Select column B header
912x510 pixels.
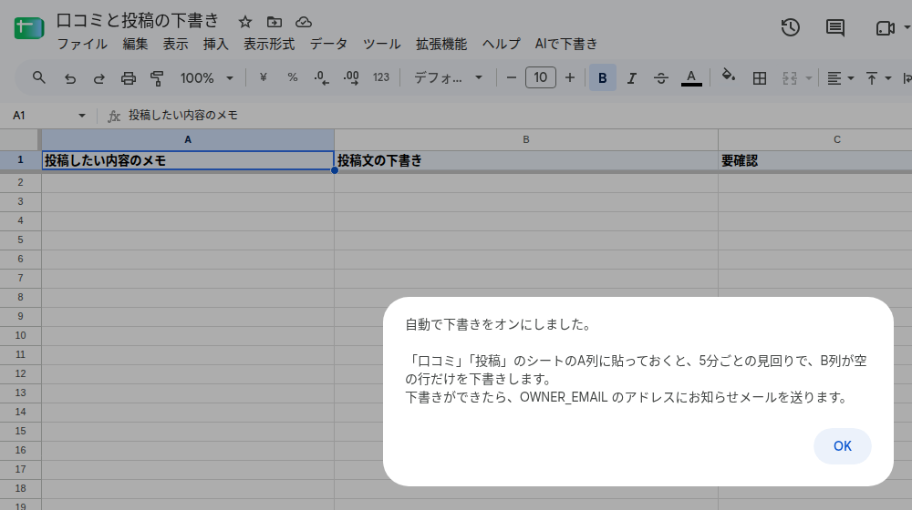point(526,139)
